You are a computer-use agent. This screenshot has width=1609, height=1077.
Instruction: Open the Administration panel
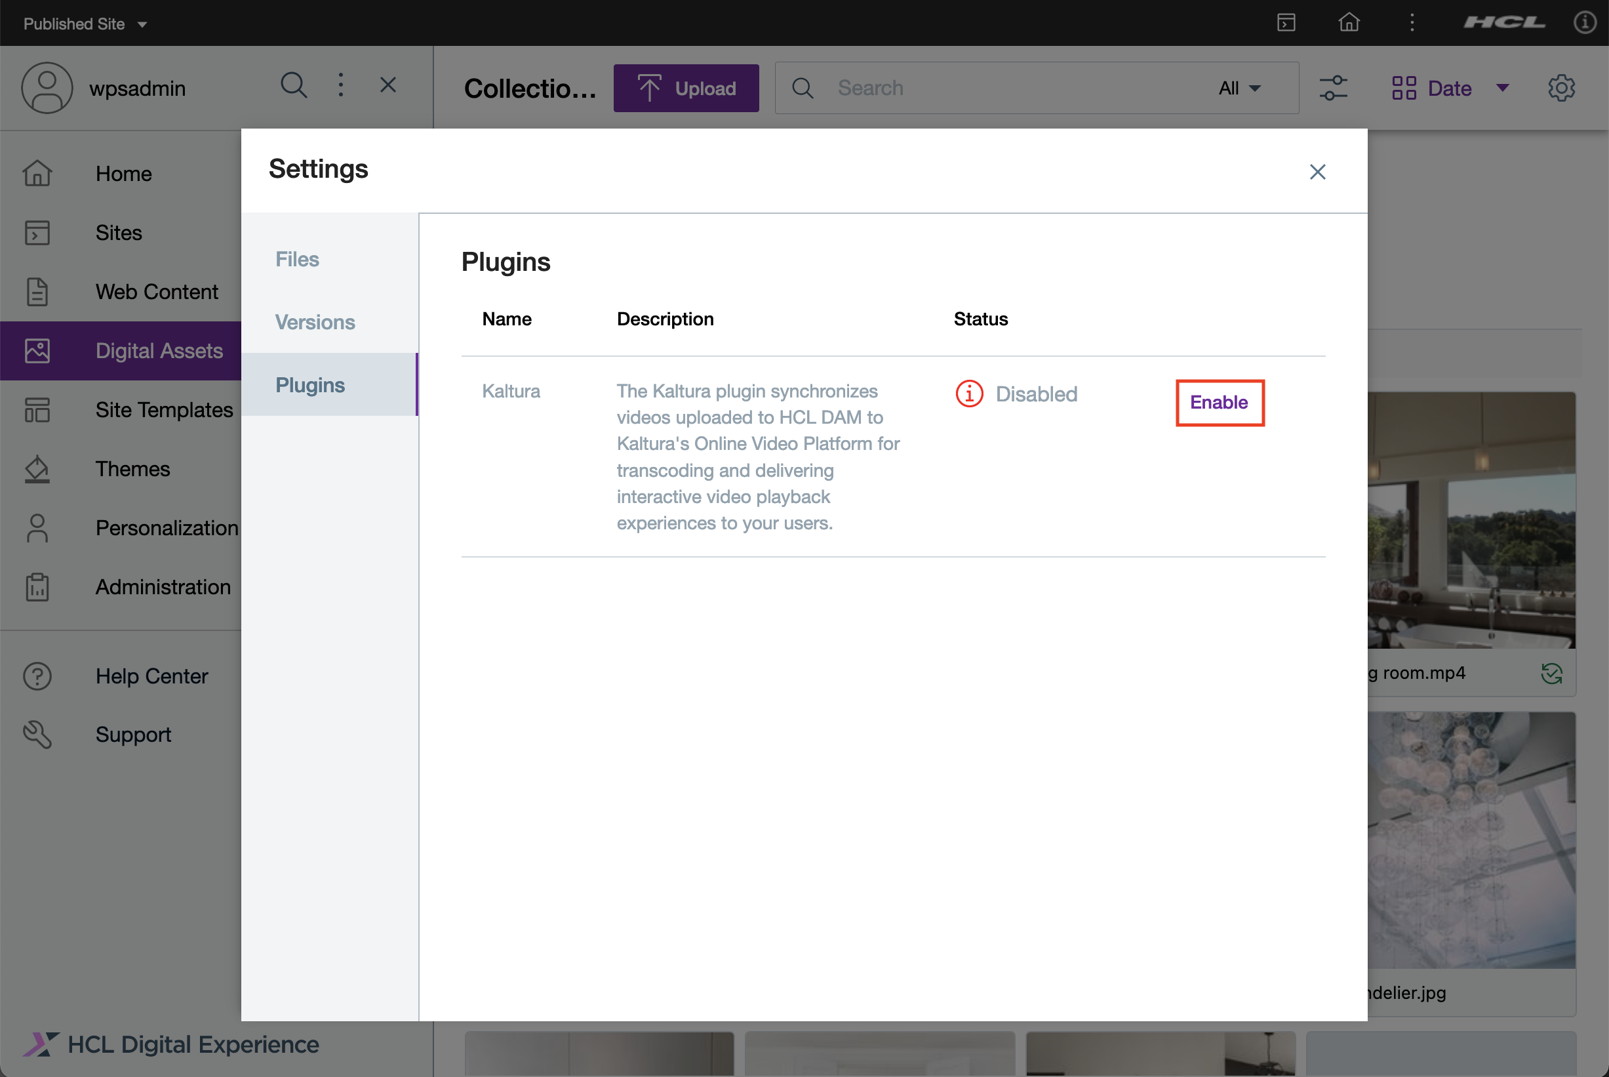163,586
